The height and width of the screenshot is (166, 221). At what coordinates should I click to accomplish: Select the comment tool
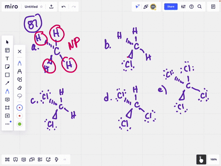pos(7,100)
